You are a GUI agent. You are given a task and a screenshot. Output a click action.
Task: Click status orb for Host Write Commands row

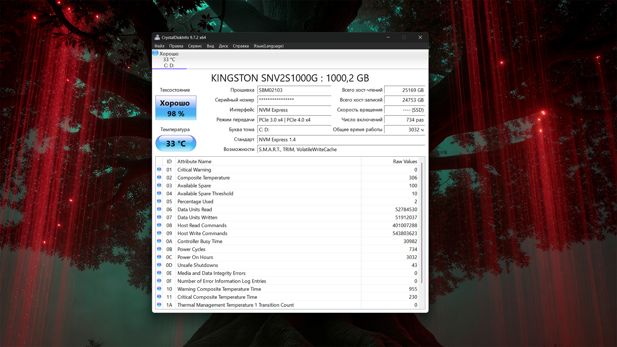tap(159, 233)
